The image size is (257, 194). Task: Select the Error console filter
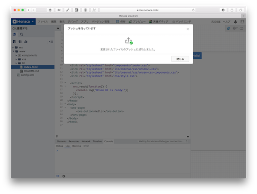click(86, 146)
